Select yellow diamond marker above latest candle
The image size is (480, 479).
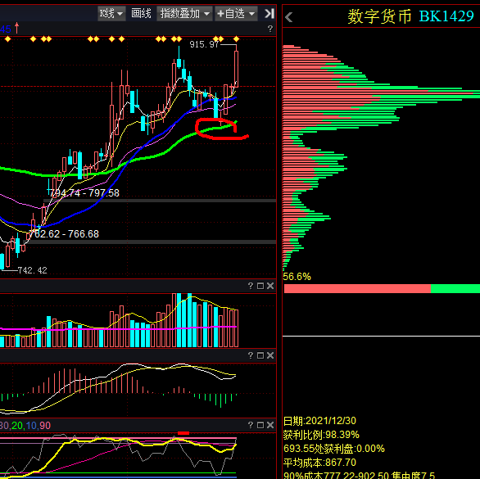(x=236, y=38)
